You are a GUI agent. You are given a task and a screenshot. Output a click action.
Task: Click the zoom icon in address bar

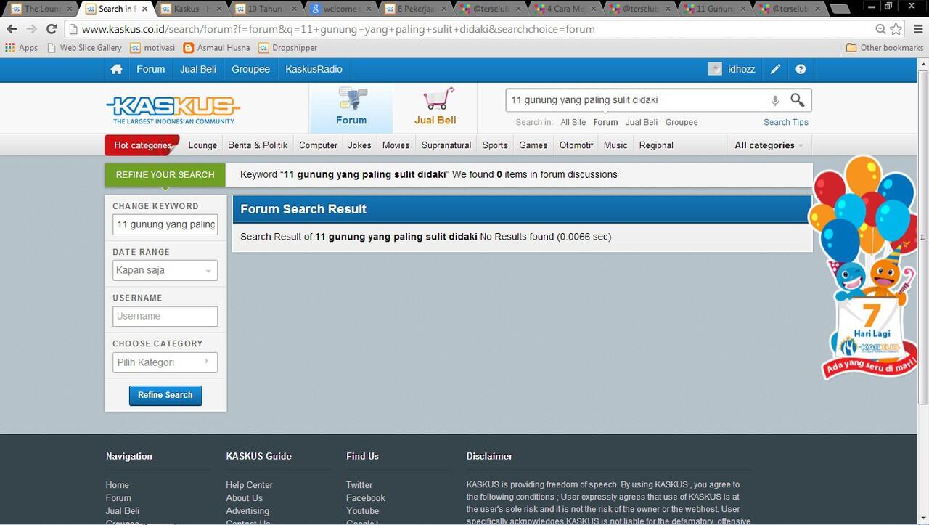click(x=880, y=29)
